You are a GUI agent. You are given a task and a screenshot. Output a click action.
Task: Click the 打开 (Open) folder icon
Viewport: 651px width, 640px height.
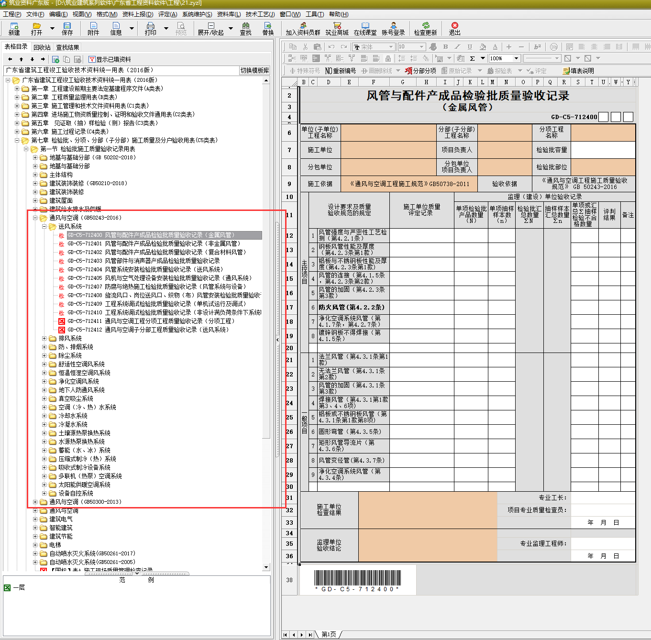(37, 29)
